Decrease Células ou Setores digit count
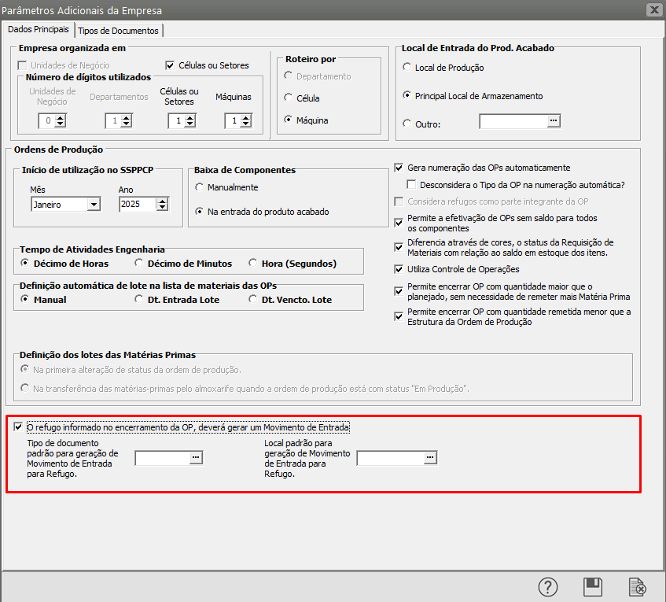Screen dimensions: 666x602 pos(190,124)
